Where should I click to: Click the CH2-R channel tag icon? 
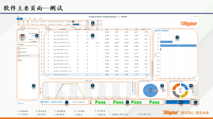[49, 24]
